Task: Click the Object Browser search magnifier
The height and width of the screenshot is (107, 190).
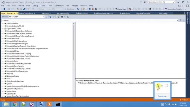Action: (180, 21)
